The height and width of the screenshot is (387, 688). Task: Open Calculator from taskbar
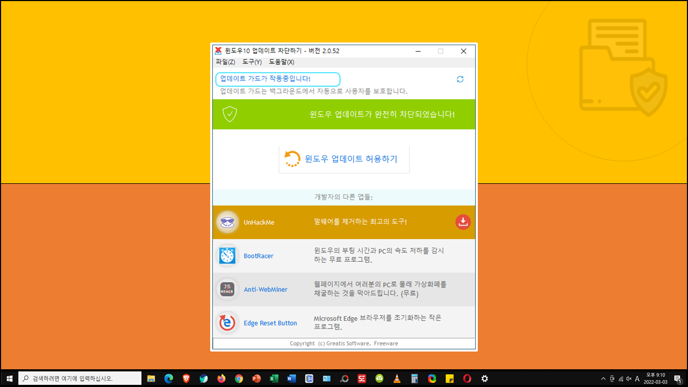414,378
